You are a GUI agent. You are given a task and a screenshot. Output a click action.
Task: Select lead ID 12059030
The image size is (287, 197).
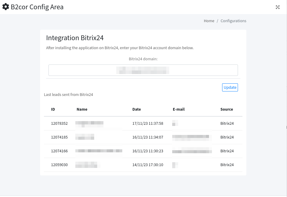tap(59, 165)
